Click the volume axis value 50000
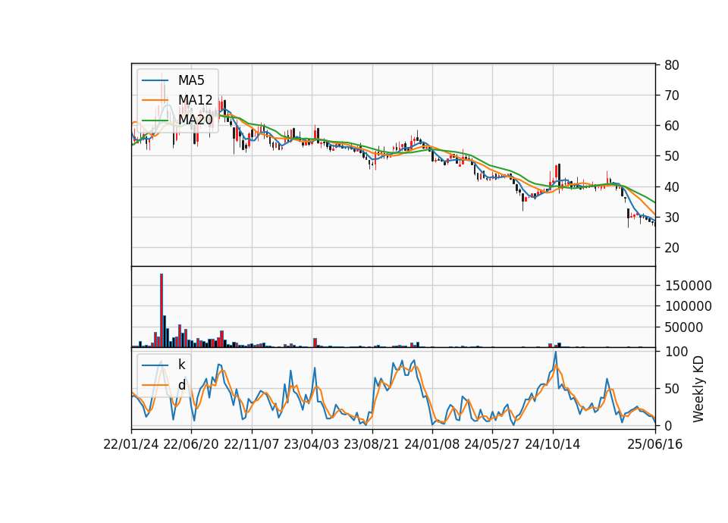This screenshot has width=728, height=523. click(x=684, y=327)
